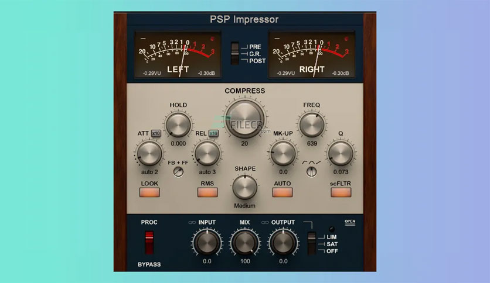Click the SHAPE knob
The height and width of the screenshot is (283, 490).
click(x=244, y=187)
